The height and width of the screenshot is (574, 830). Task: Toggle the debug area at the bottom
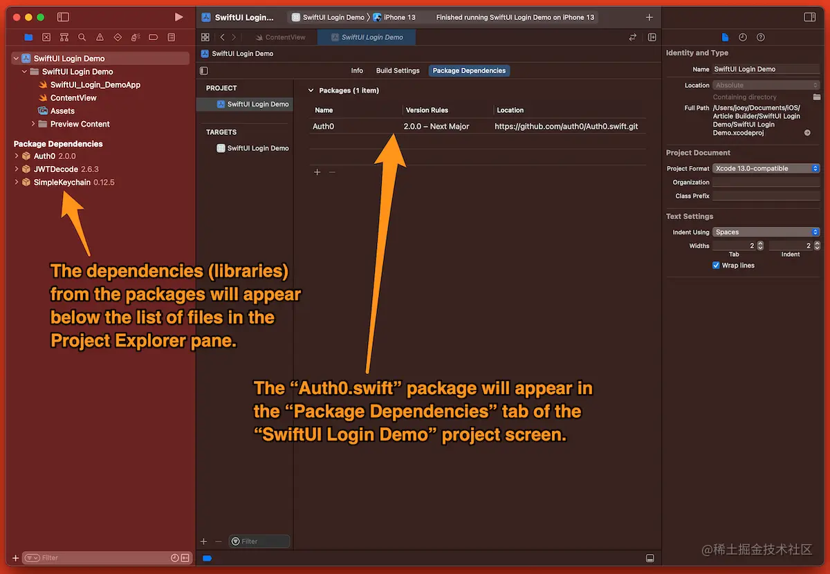tap(649, 558)
